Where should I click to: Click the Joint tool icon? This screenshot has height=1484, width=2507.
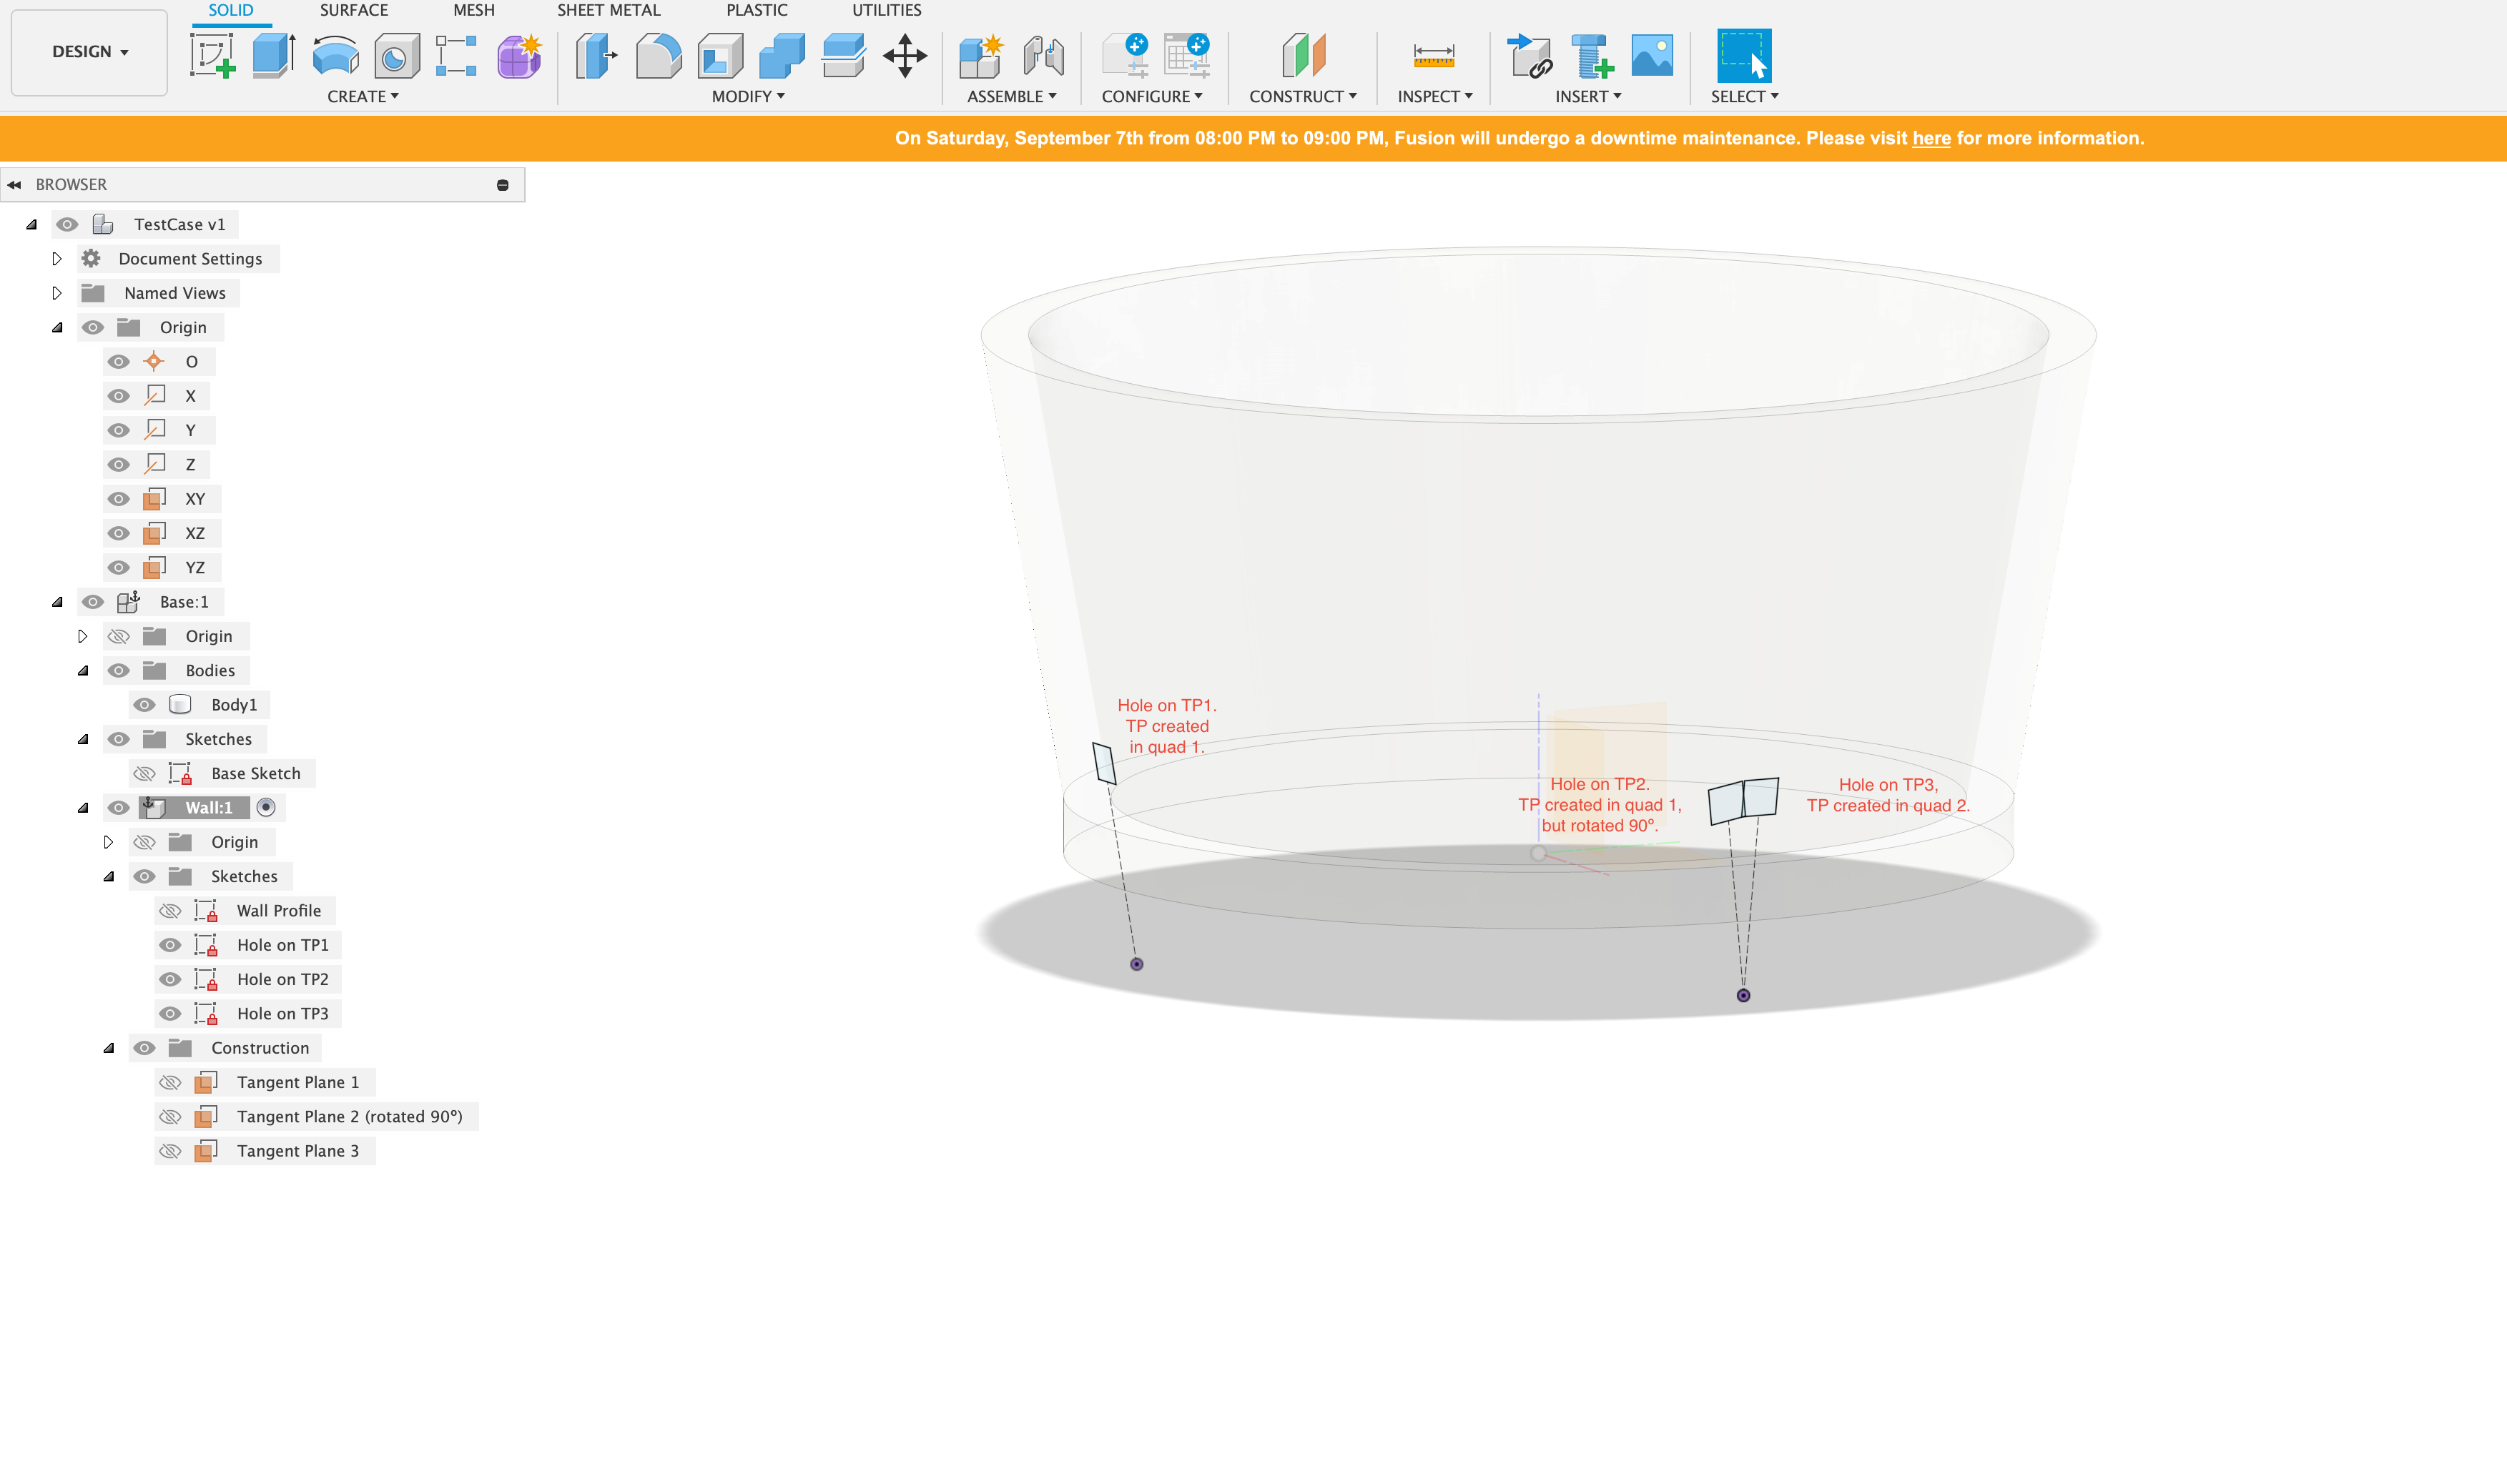1043,55
